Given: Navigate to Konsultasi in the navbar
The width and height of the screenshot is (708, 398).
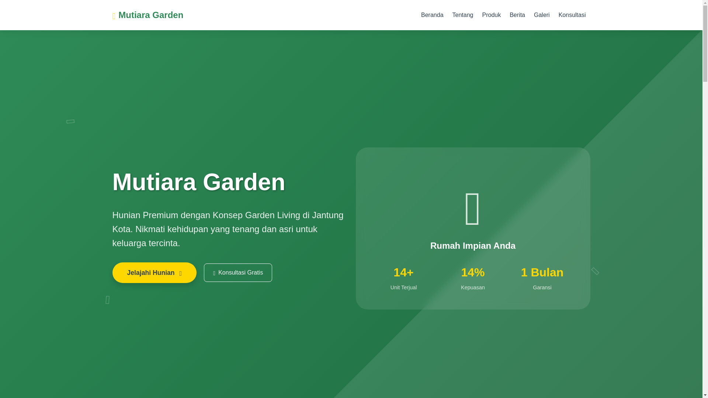Looking at the screenshot, I should (572, 15).
